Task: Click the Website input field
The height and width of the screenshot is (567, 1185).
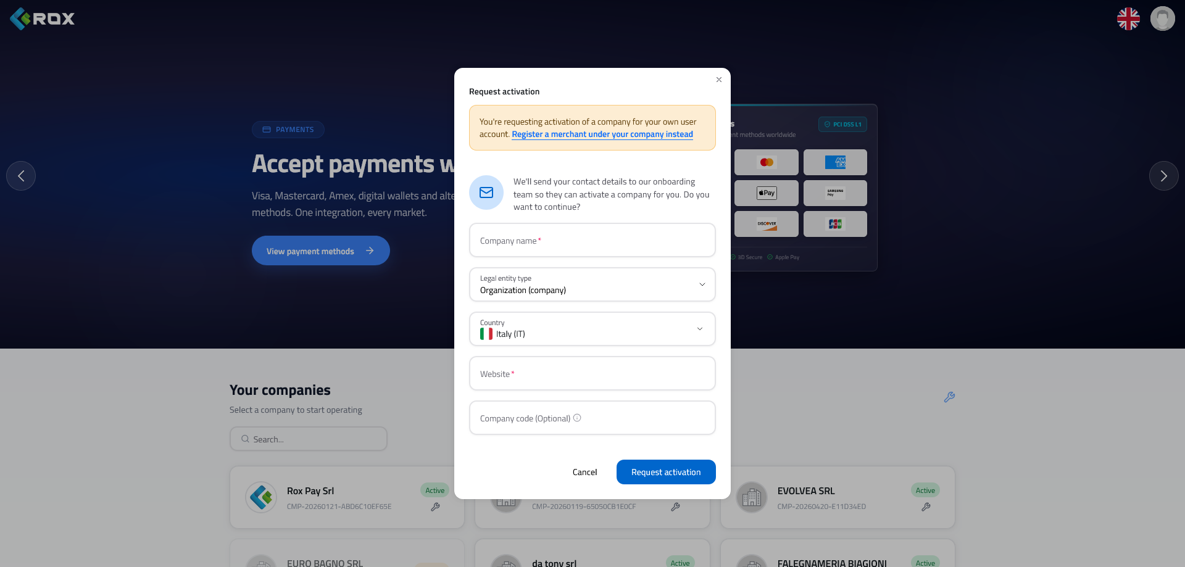Action: coord(592,373)
